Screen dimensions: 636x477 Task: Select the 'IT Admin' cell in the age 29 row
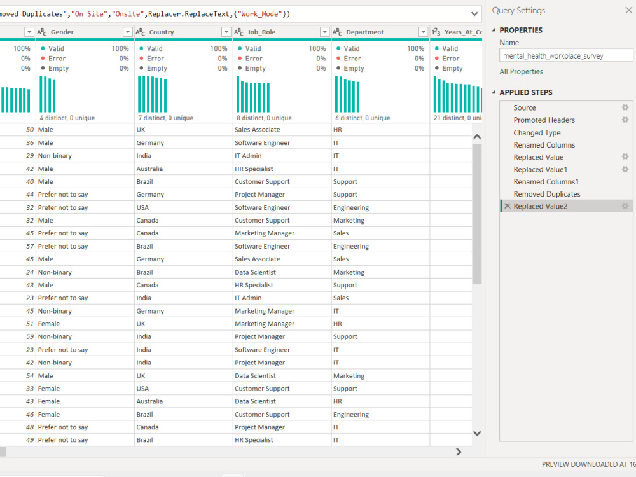click(282, 156)
